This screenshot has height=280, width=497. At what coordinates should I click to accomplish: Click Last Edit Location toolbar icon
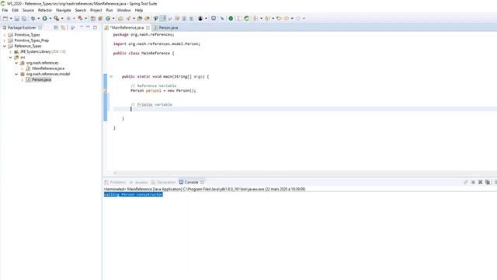[x=279, y=19]
